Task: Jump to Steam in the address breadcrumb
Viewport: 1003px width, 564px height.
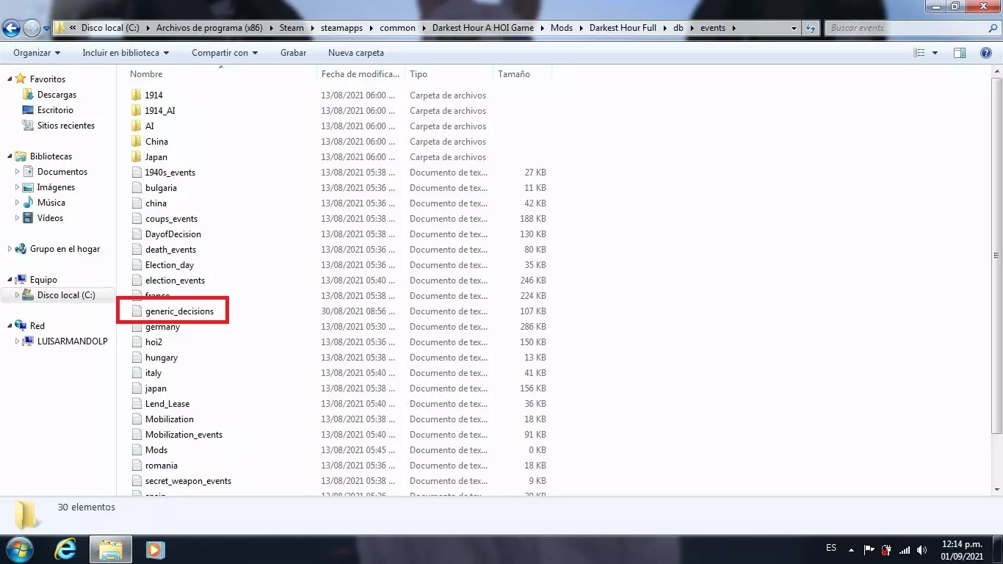Action: (292, 28)
